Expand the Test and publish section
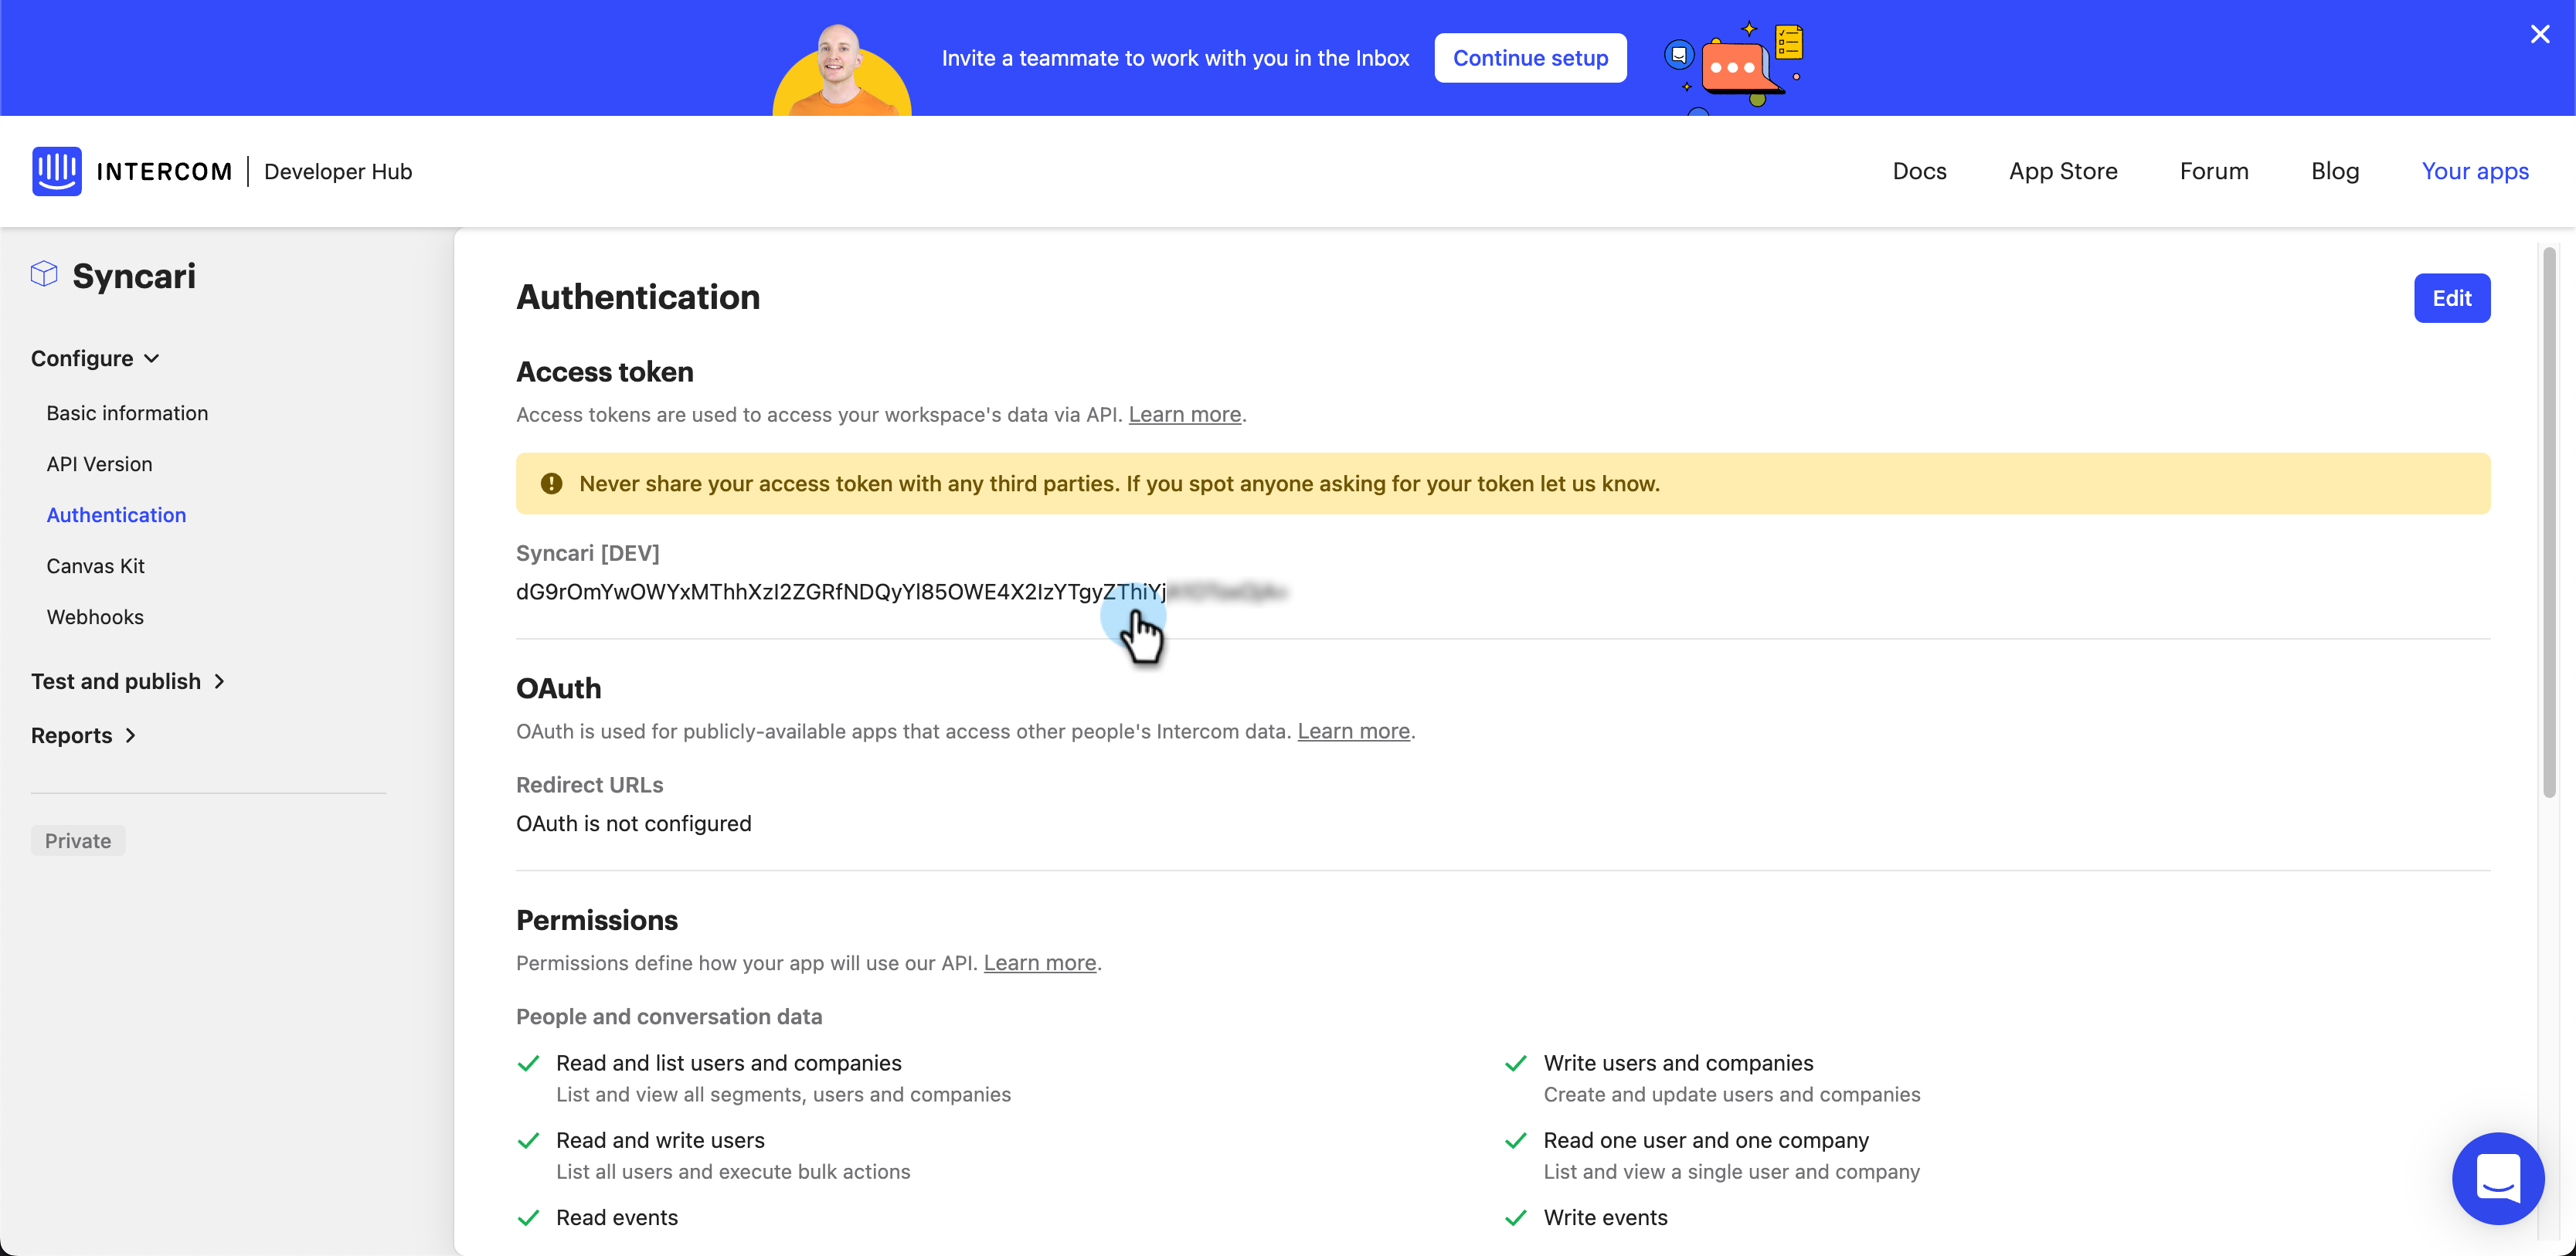Viewport: 2576px width, 1256px height. pos(127,681)
